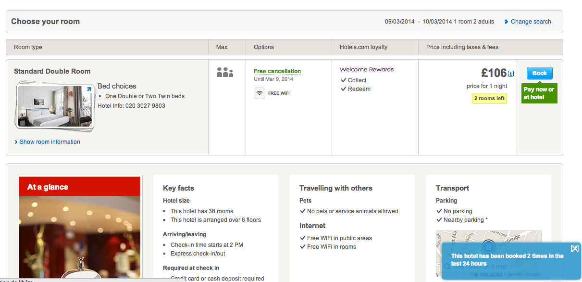Screen dimensions: 582x282
Task: Click the 2 rooms left badge
Action: tap(489, 98)
